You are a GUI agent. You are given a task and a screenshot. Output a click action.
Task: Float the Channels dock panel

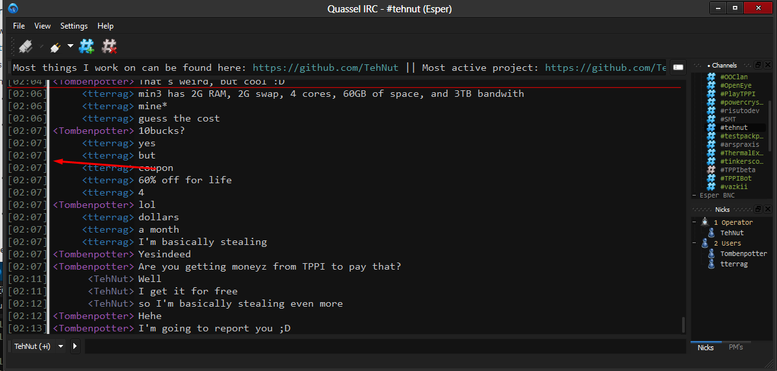[758, 66]
